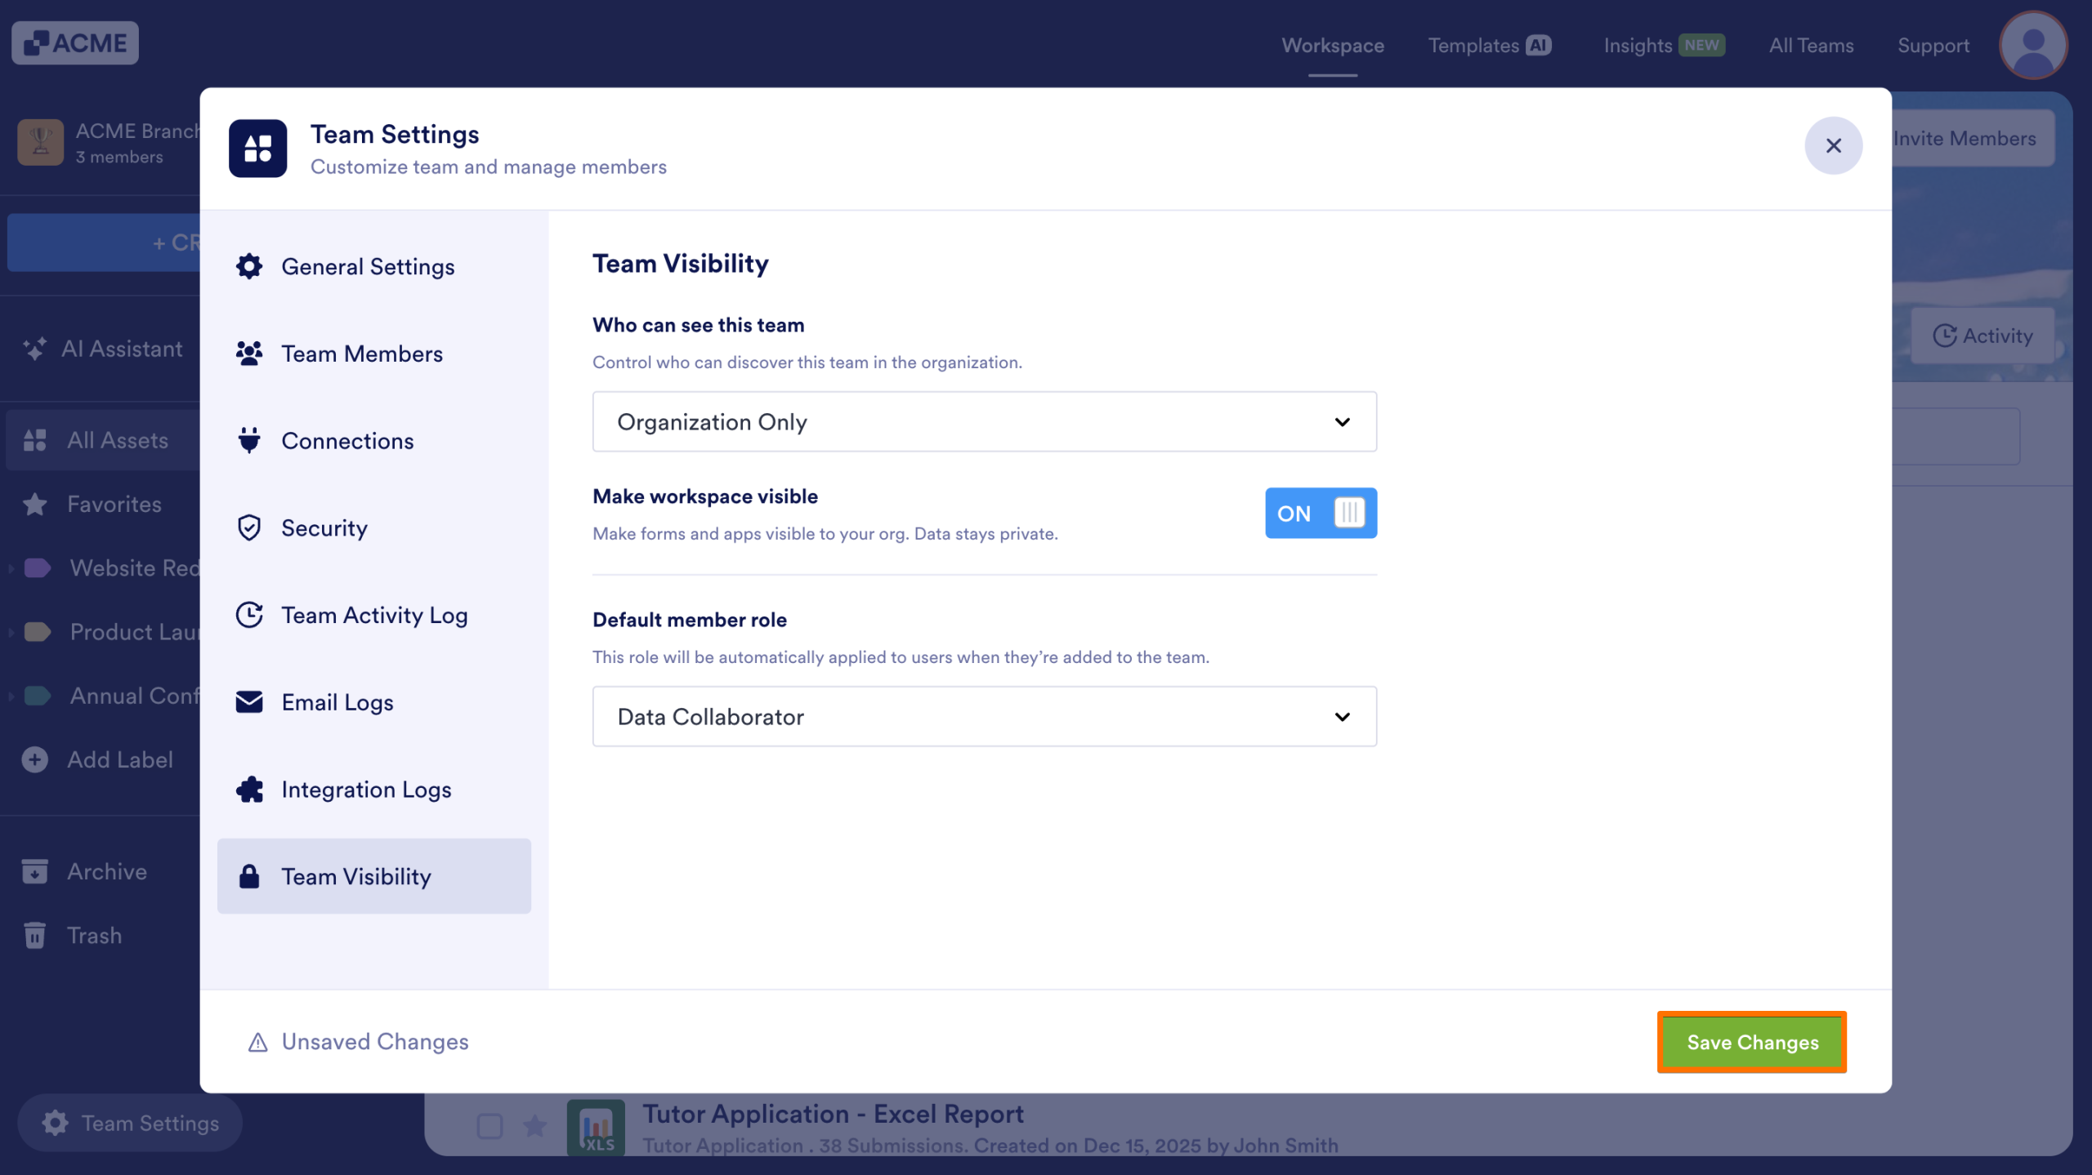This screenshot has width=2092, height=1175.
Task: Open Email Logs envelope icon
Action: [x=248, y=702]
